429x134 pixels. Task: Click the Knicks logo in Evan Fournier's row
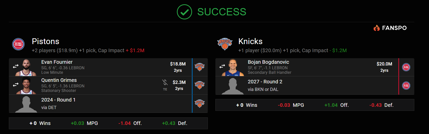click(199, 67)
